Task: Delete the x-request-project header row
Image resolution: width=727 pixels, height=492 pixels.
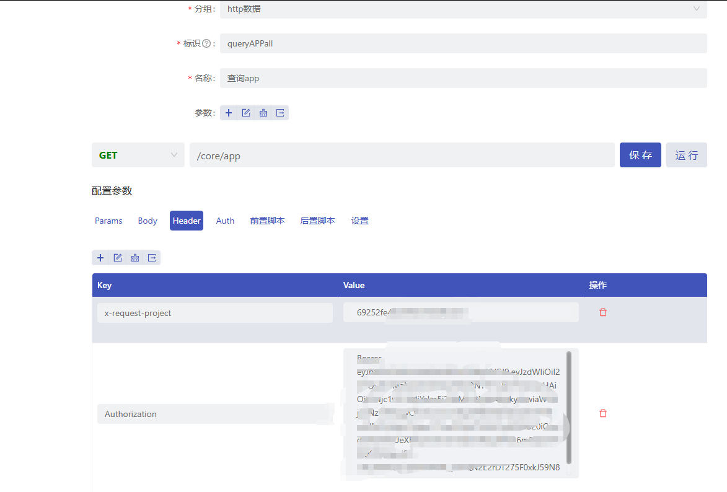Action: click(602, 312)
